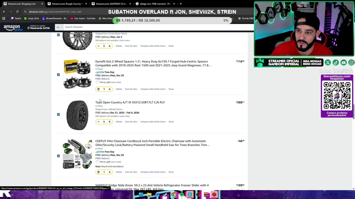Open the Linsjr | Kick bookmark
The width and height of the screenshot is (355, 199).
coord(31,19)
